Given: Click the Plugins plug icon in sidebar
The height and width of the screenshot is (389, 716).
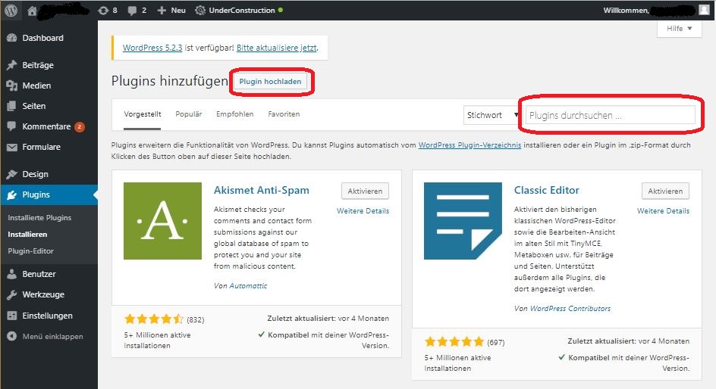Looking at the screenshot, I should click(12, 195).
